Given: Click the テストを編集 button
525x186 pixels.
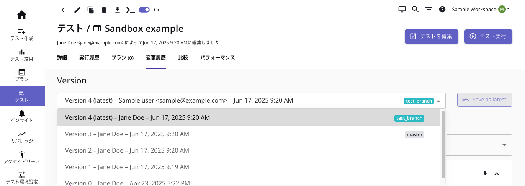Looking at the screenshot, I should pyautogui.click(x=432, y=36).
